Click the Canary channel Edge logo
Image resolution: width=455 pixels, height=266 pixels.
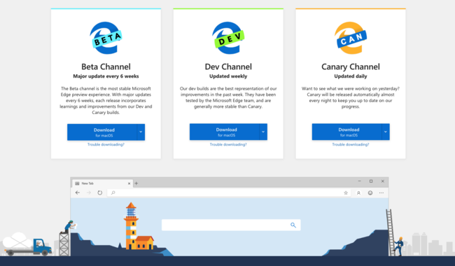coord(351,38)
